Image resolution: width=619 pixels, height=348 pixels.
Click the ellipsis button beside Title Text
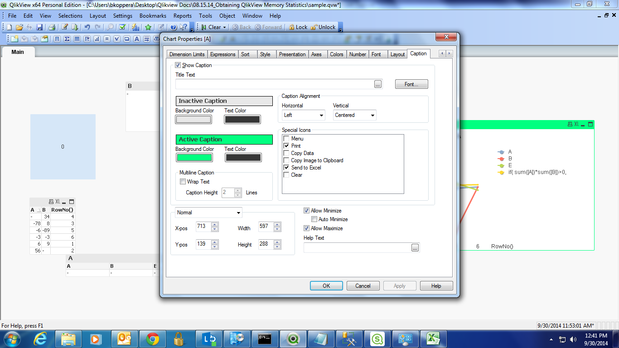[378, 84]
